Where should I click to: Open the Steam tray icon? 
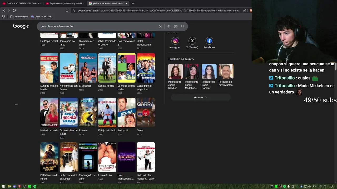click(x=301, y=186)
